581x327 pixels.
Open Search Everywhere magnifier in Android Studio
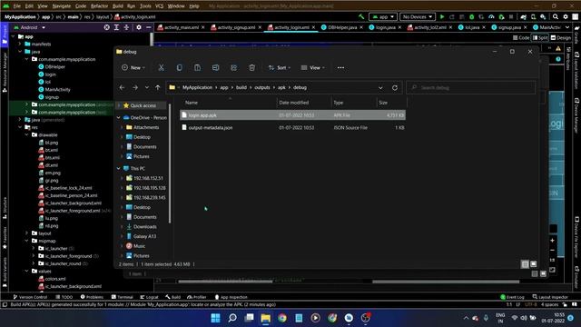556,16
